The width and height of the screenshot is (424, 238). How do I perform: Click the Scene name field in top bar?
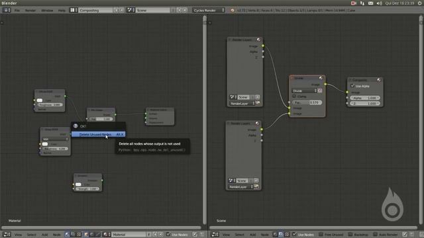point(153,11)
